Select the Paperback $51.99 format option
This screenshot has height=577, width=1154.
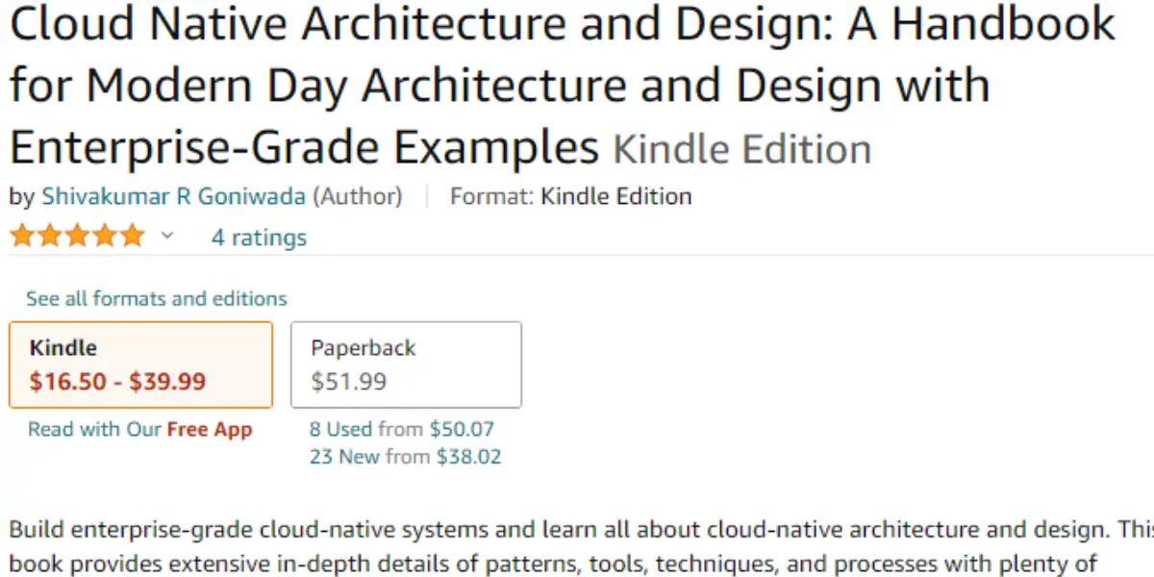coord(407,364)
